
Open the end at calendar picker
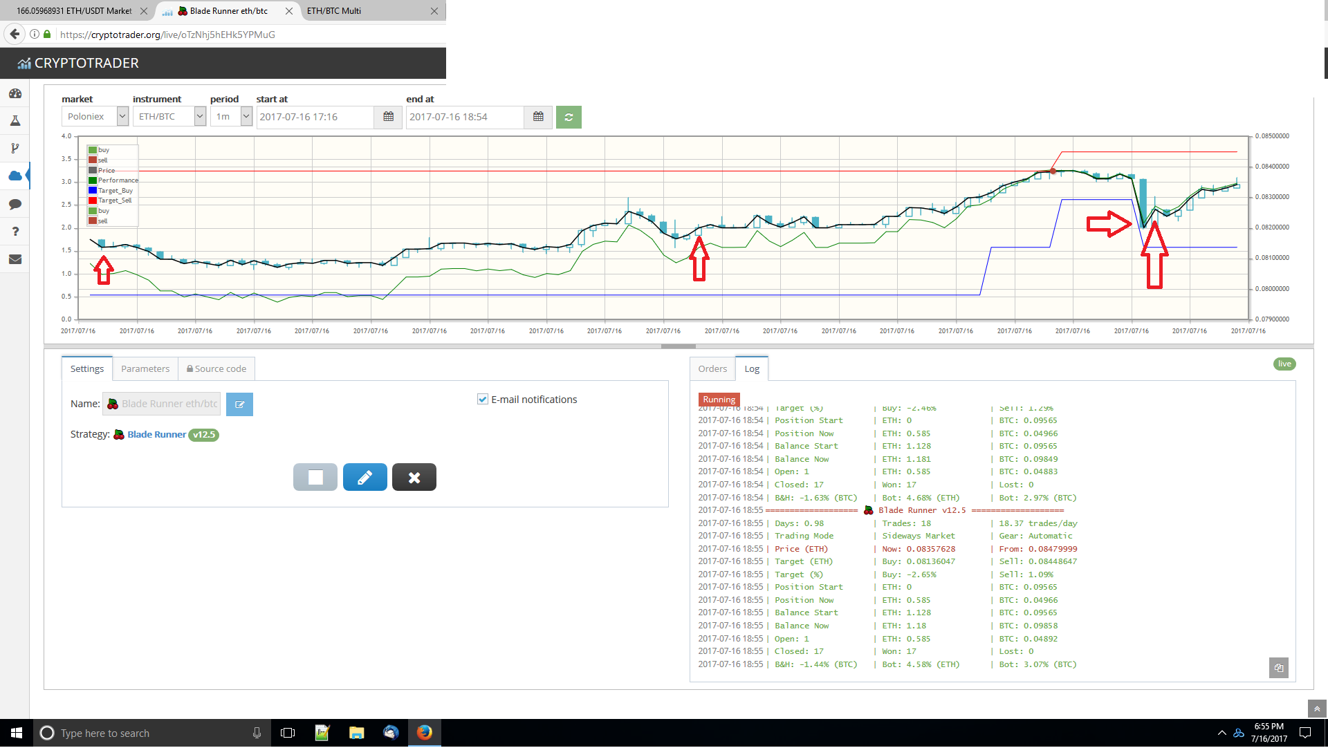click(538, 117)
